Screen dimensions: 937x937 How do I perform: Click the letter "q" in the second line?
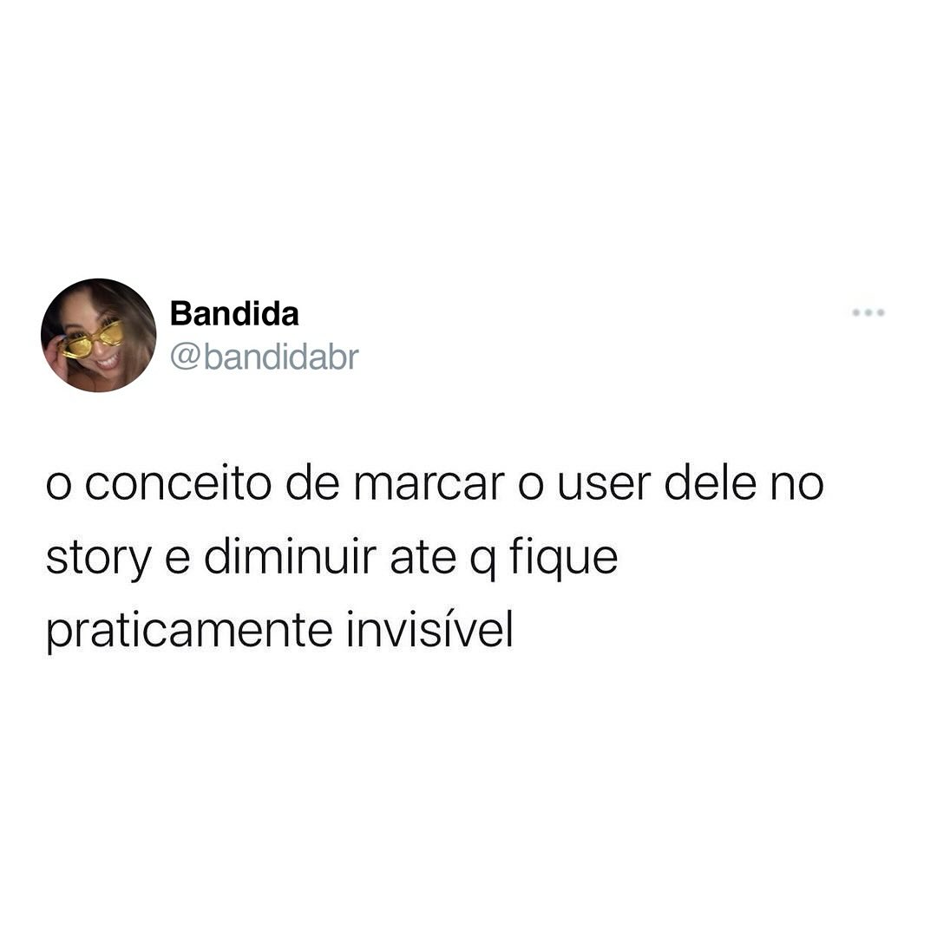(x=483, y=564)
